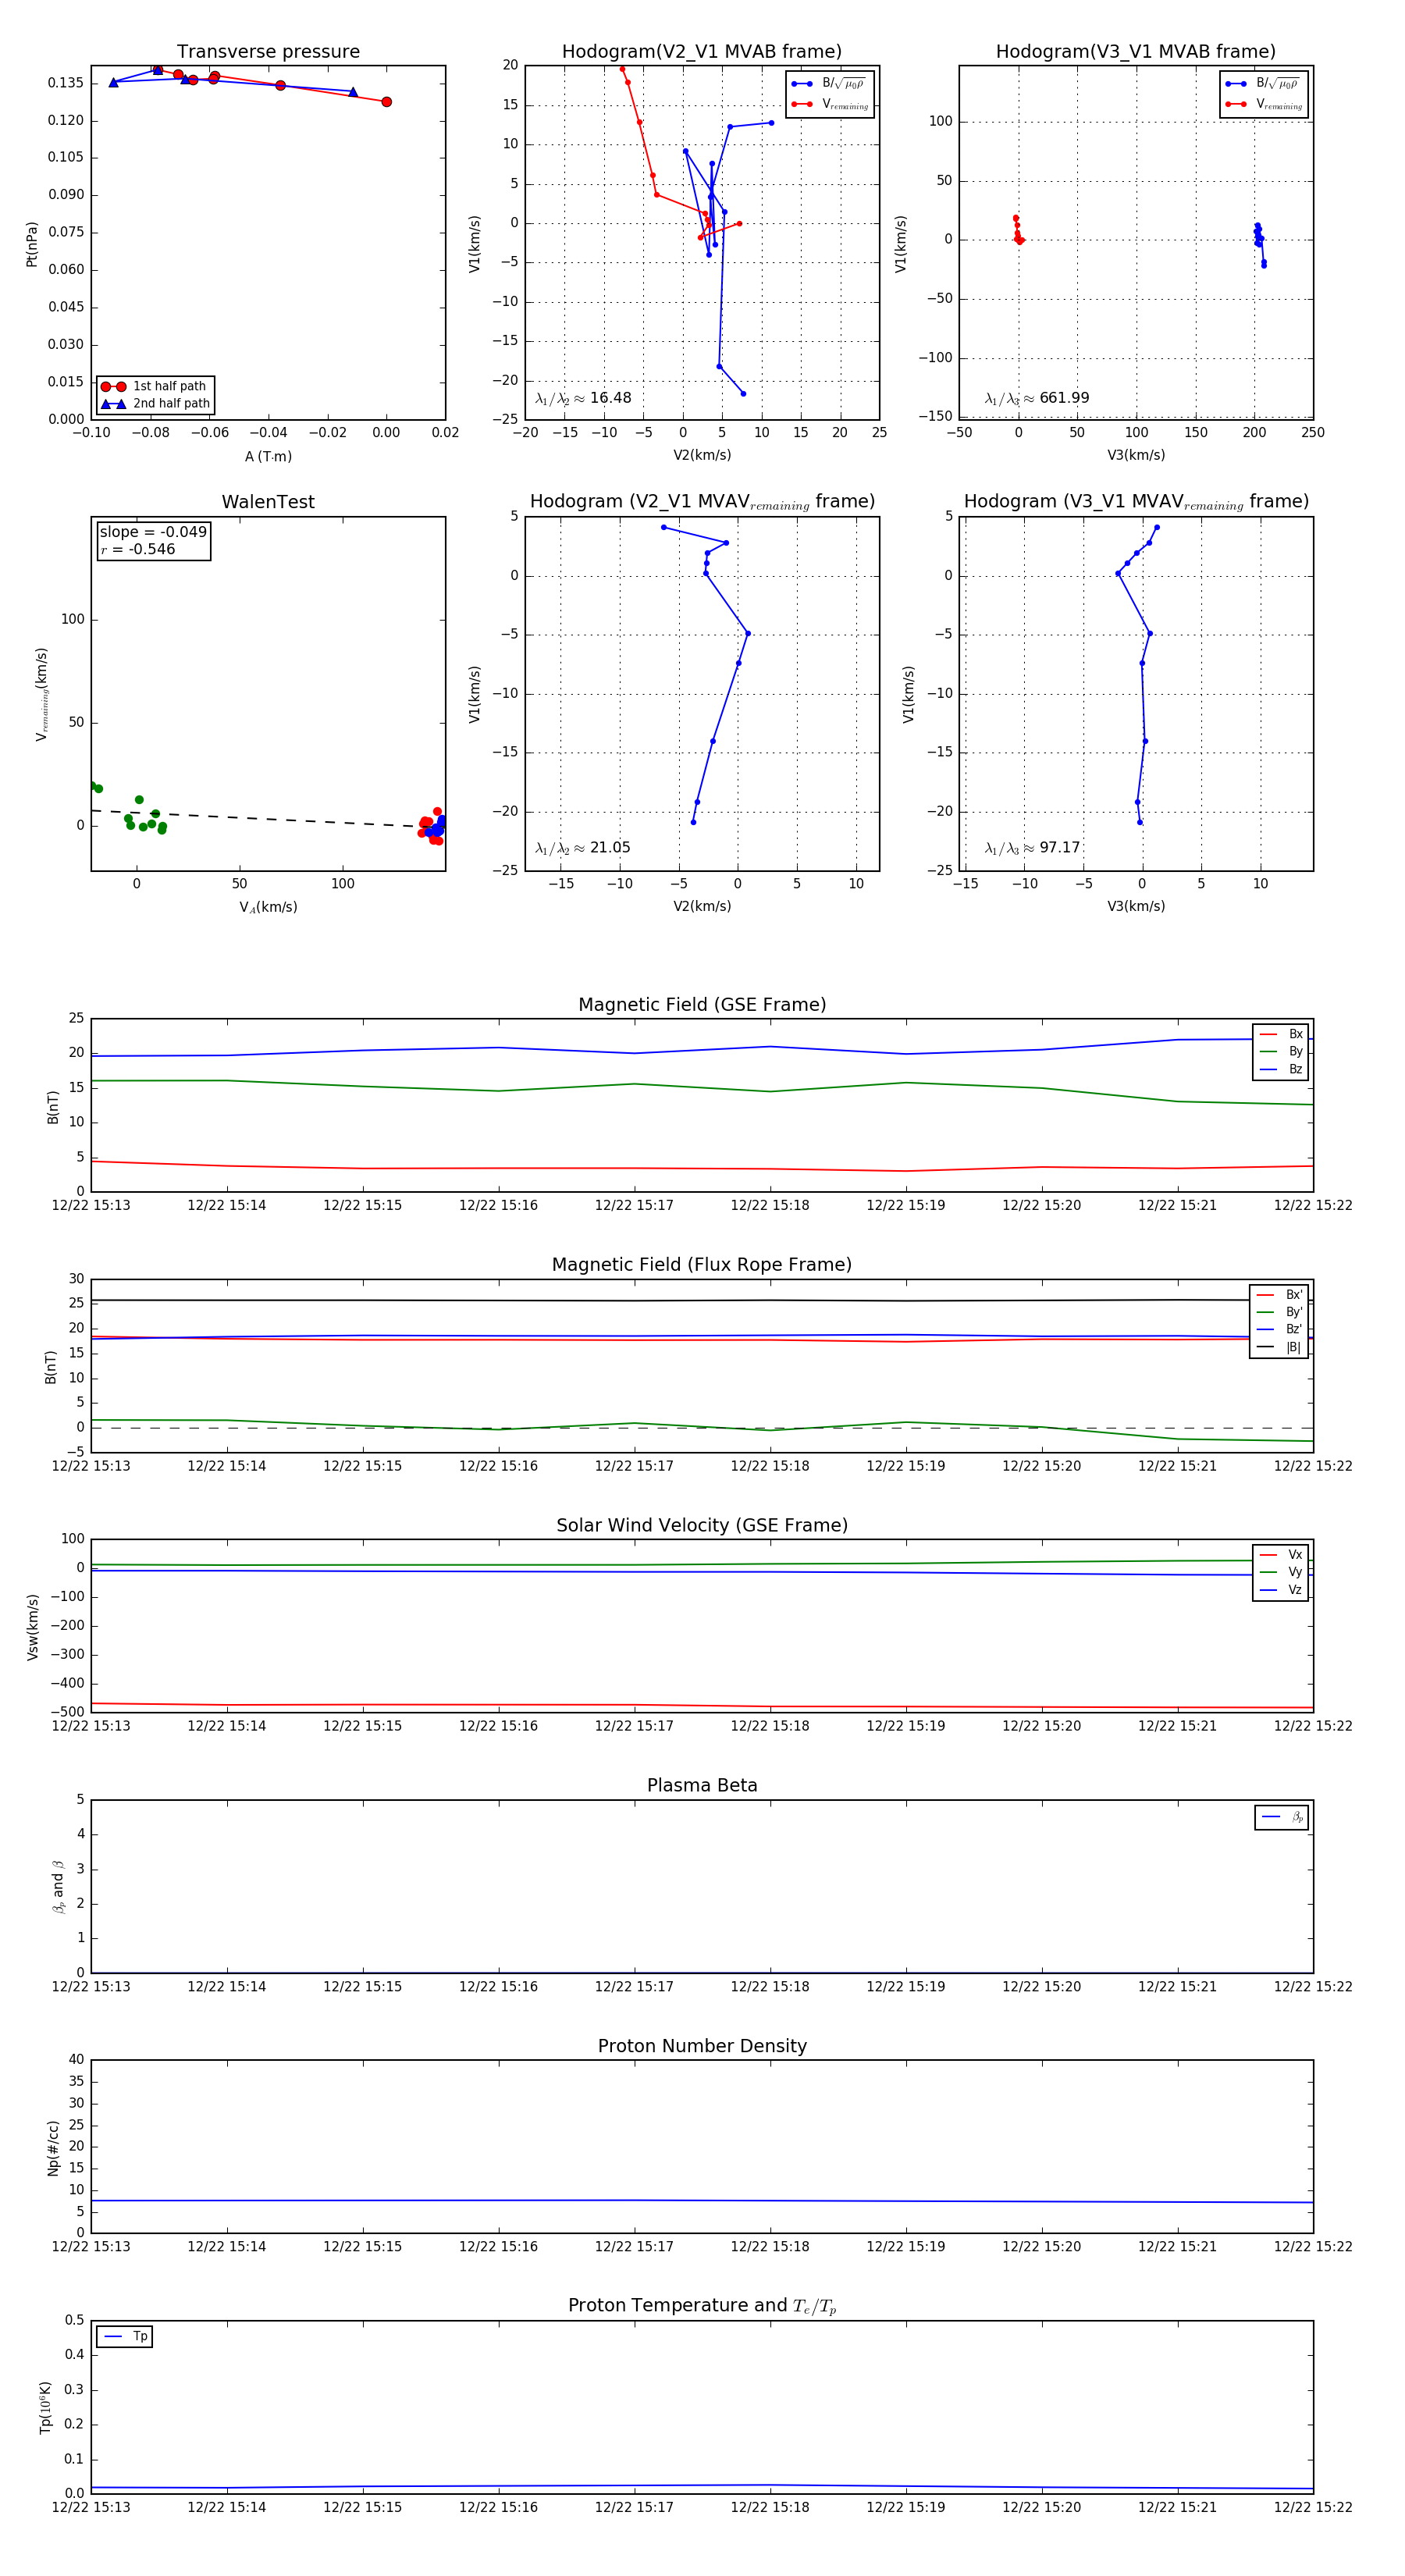
Task: Click the eigenvalue ratio text "16.48"
Action: click(610, 398)
